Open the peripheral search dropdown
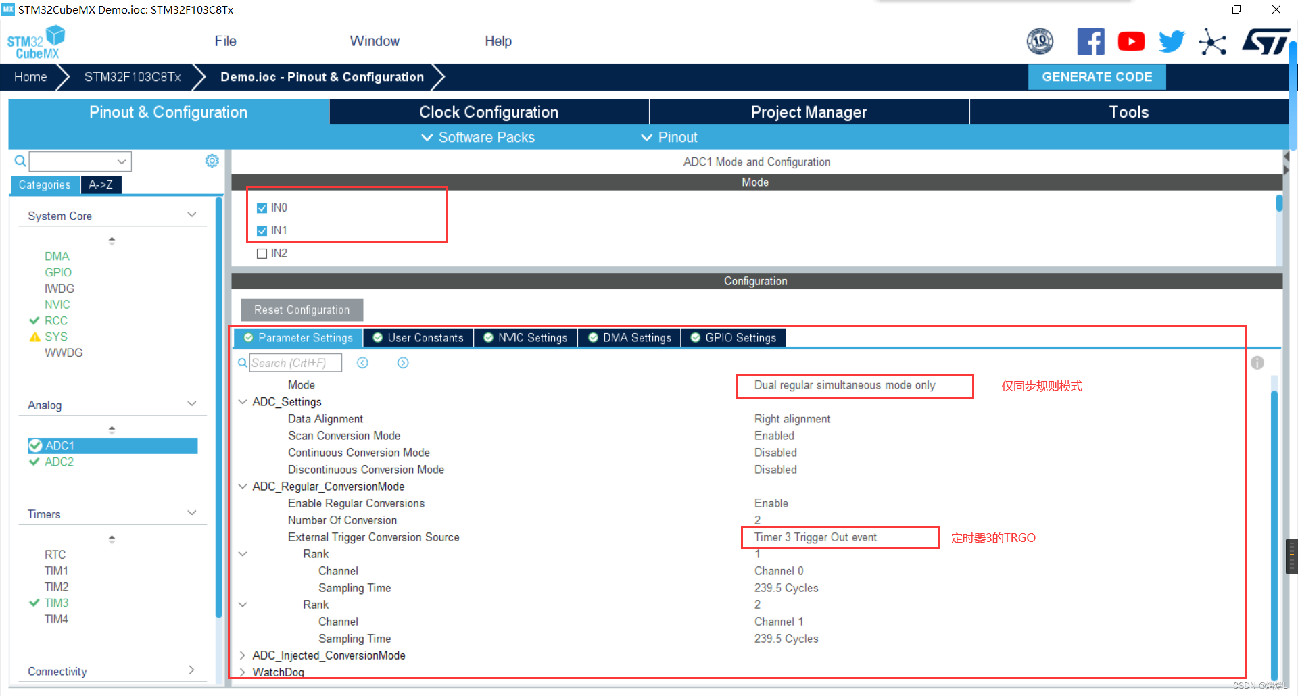1298x696 pixels. point(122,161)
